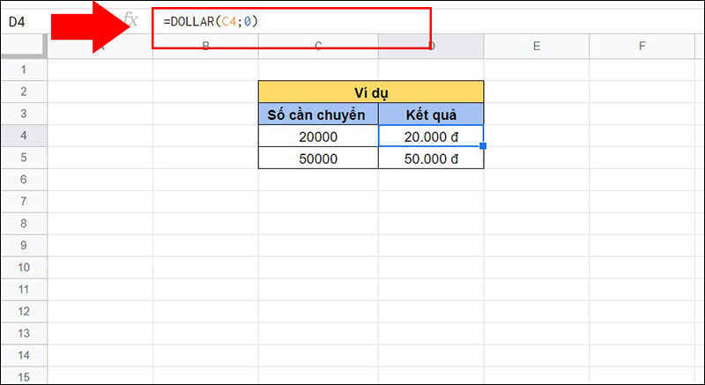This screenshot has width=705, height=385.
Task: Click the result cell showing 20.000 đ
Action: pos(431,137)
